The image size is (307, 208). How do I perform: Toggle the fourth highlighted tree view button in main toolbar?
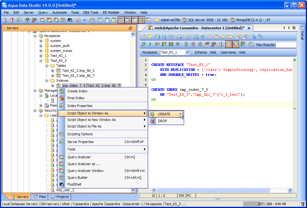coord(141,20)
